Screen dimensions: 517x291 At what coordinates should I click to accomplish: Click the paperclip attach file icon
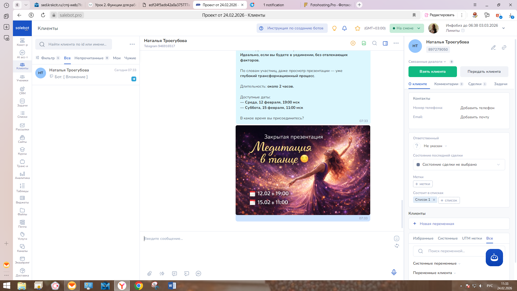tap(149, 273)
